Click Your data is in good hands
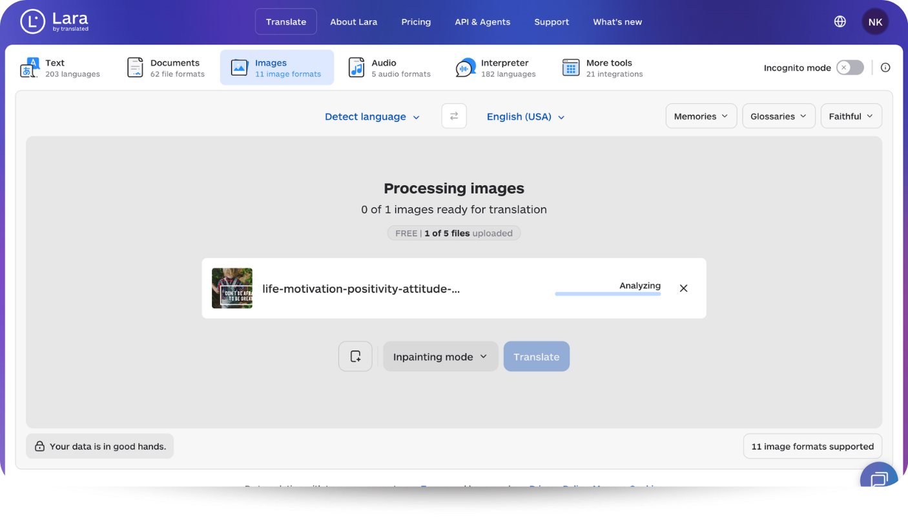Screen dimensions: 908x523 [100, 446]
